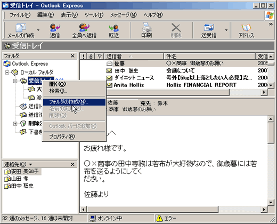The width and height of the screenshot is (277, 224).
Task: Open the メッセージ(M) menu
Action: coord(124,15)
